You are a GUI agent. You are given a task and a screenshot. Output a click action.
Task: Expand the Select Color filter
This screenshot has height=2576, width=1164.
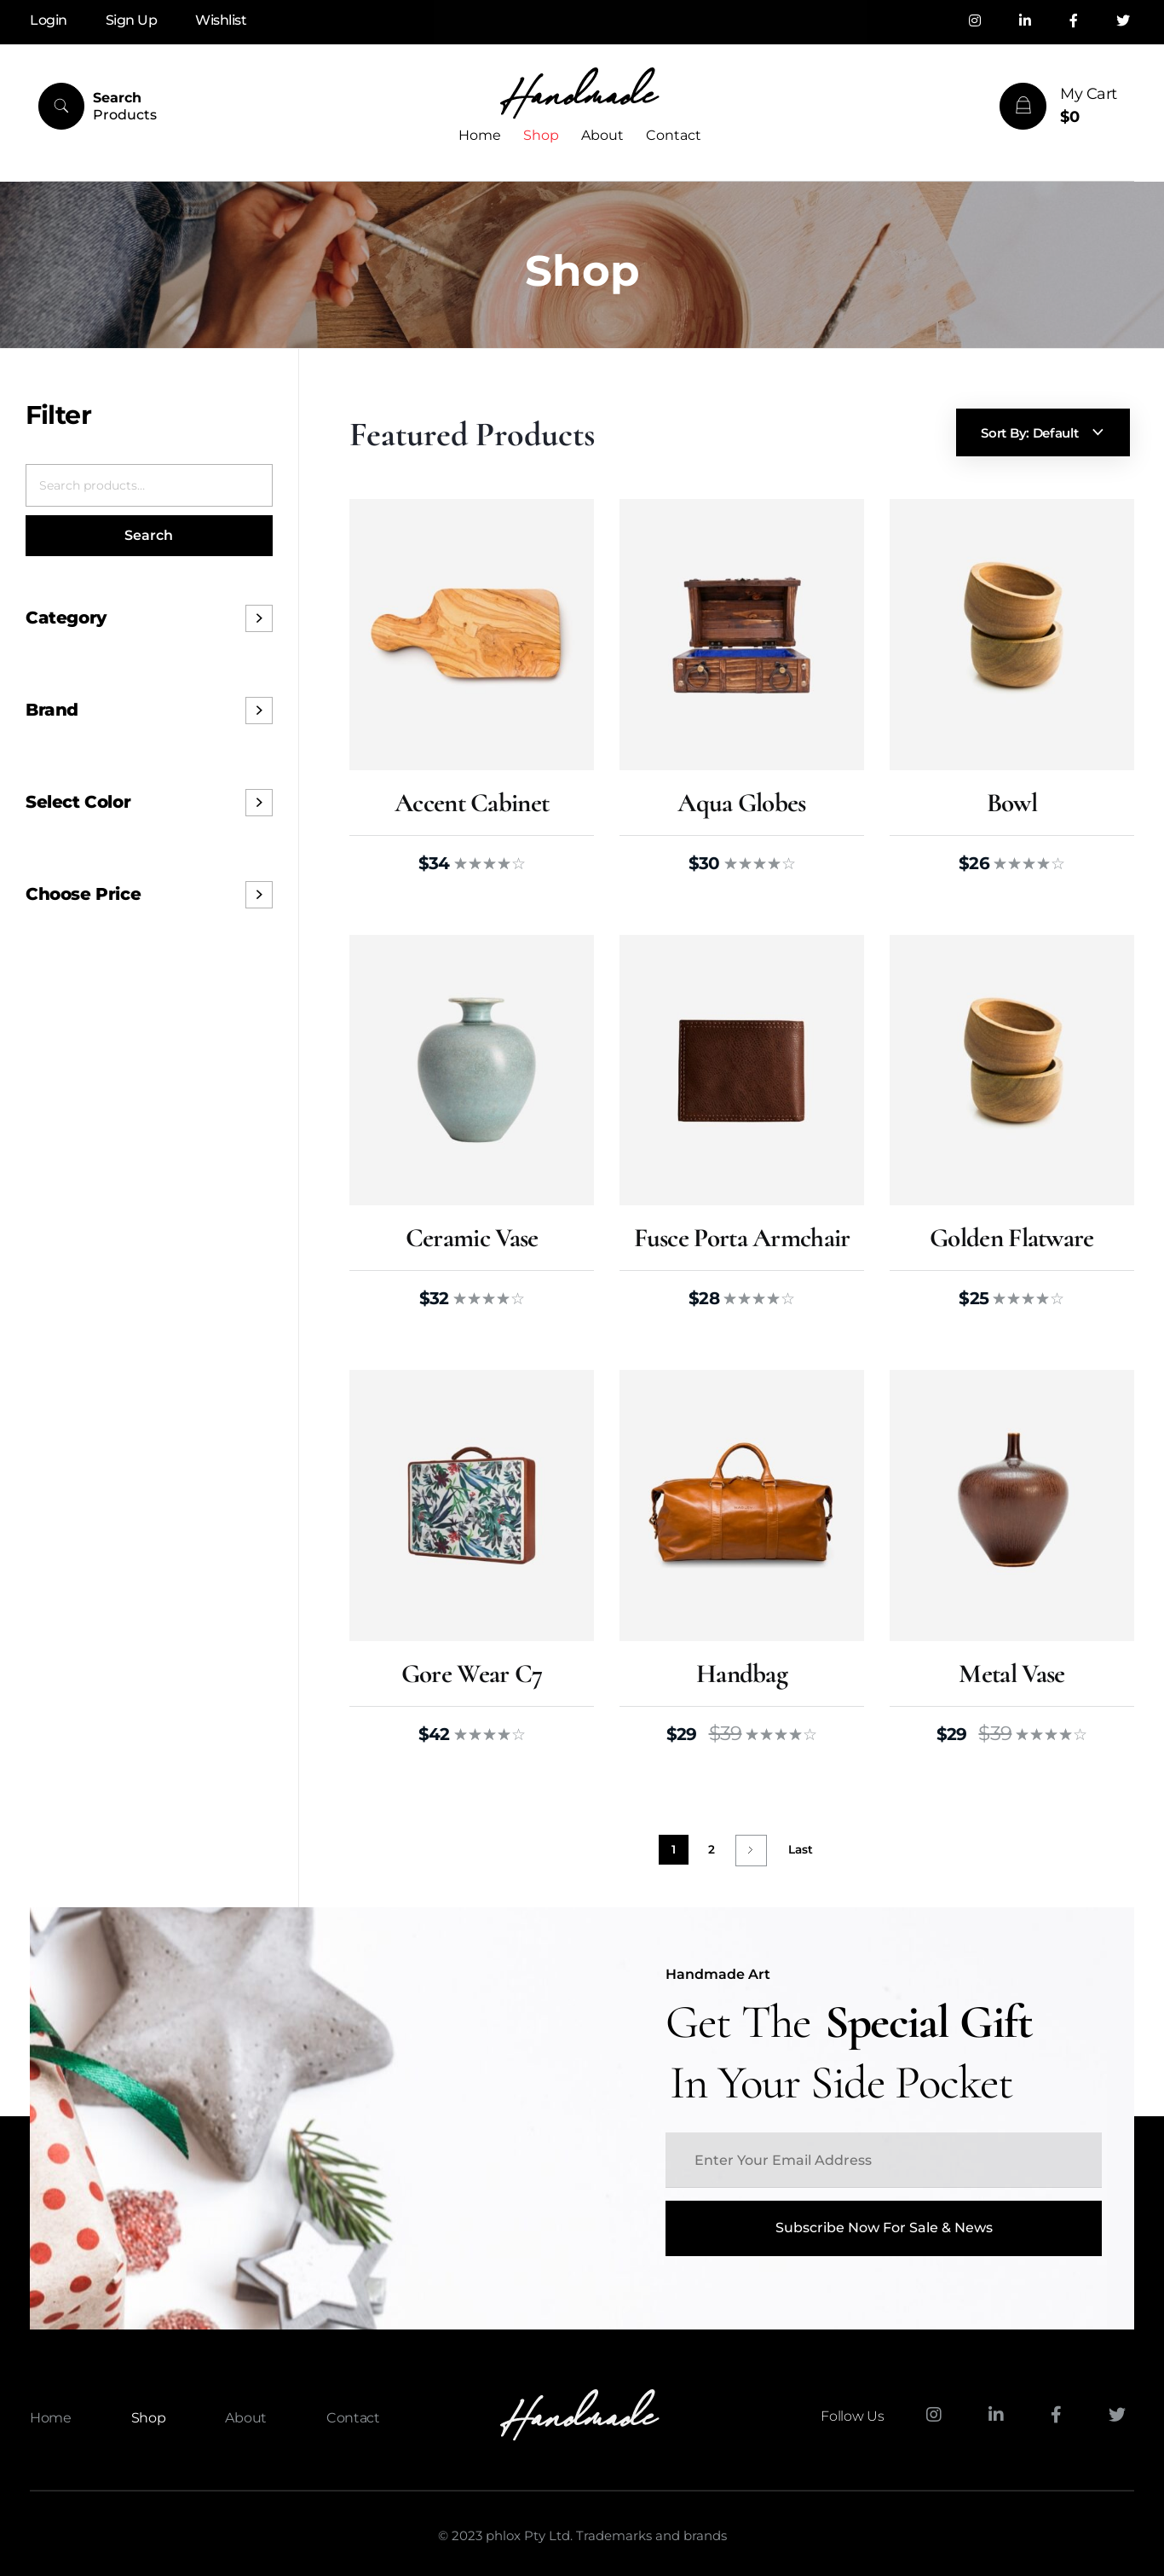(x=259, y=802)
